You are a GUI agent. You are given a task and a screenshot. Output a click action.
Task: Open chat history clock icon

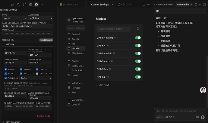[x=196, y=5]
